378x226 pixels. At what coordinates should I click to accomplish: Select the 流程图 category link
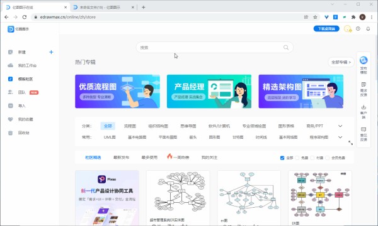click(130, 126)
